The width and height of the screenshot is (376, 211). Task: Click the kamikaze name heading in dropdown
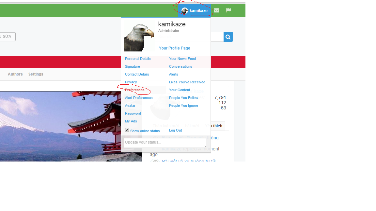(x=172, y=24)
